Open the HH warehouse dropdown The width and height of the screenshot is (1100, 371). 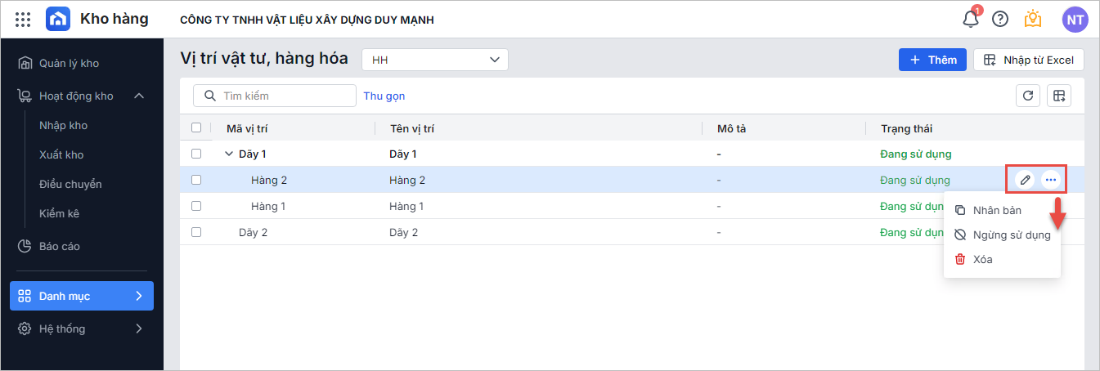click(435, 60)
